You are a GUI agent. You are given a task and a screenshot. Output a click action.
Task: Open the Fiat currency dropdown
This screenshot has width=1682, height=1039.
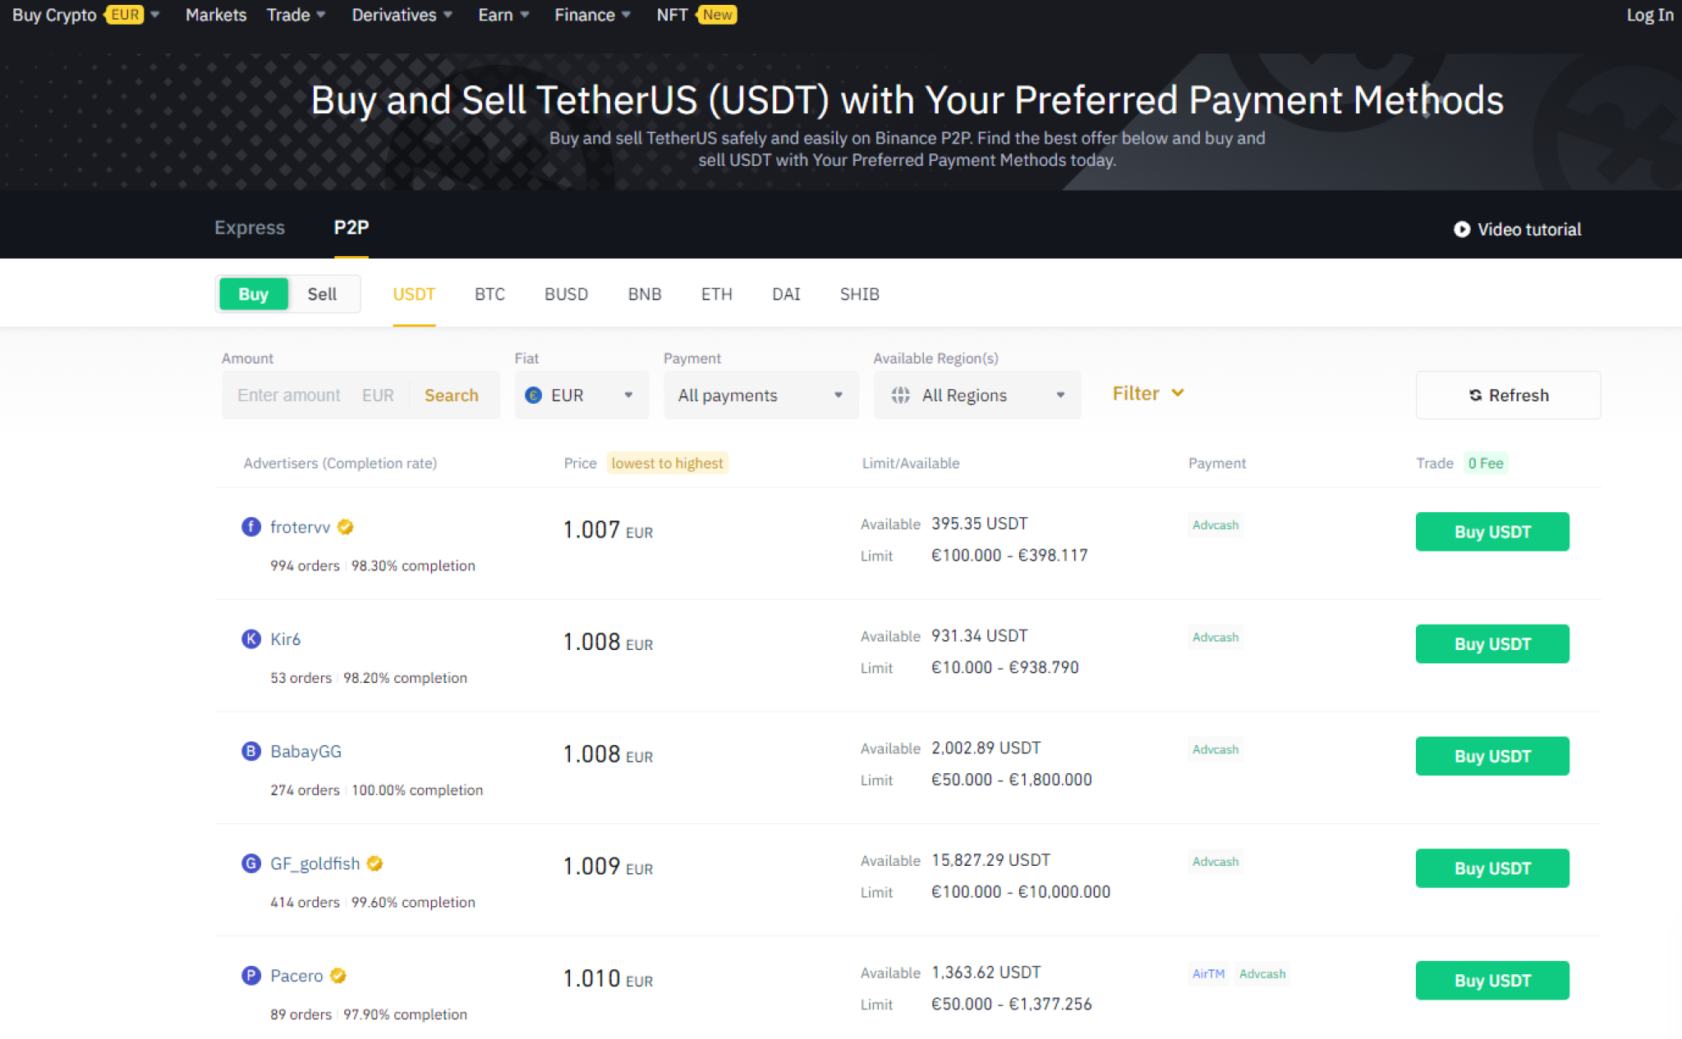581,395
